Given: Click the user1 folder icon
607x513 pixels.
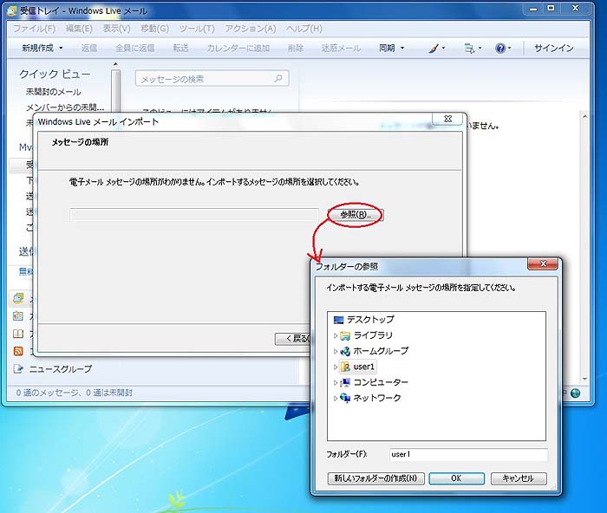Looking at the screenshot, I should click(x=345, y=367).
